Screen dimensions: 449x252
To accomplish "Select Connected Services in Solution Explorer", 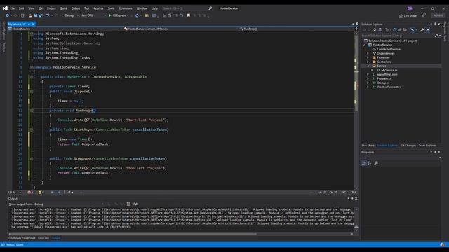I will coord(389,49).
